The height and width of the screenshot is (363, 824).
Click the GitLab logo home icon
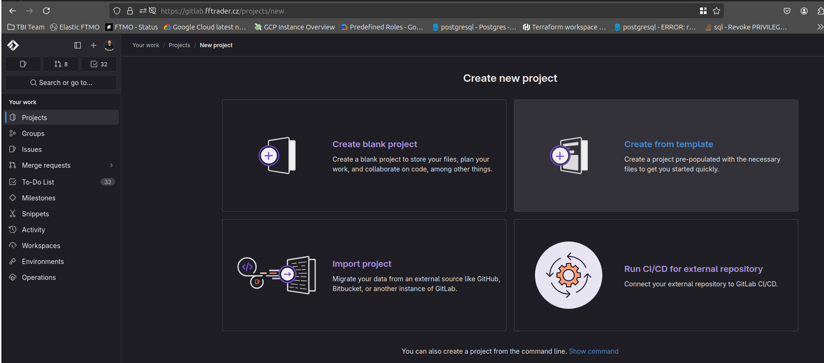pyautogui.click(x=13, y=45)
